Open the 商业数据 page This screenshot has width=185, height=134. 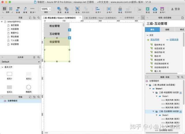click(x=15, y=37)
